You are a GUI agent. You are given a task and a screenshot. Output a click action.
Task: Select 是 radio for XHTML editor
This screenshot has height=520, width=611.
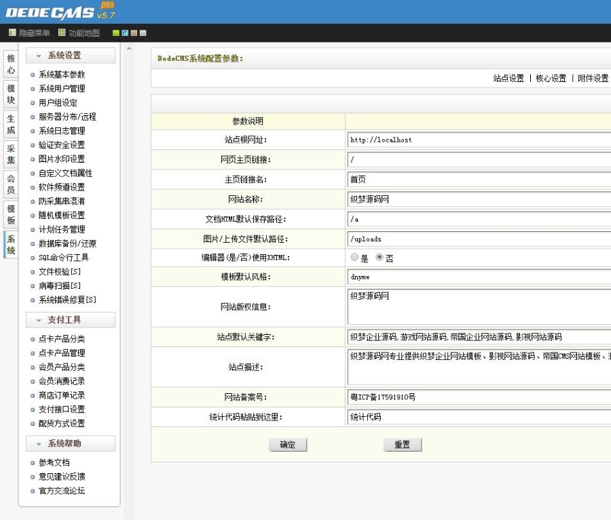354,257
